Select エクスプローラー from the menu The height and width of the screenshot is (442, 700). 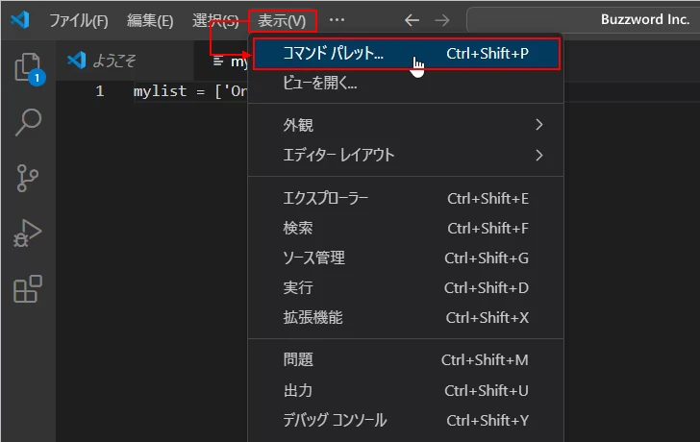(x=406, y=198)
